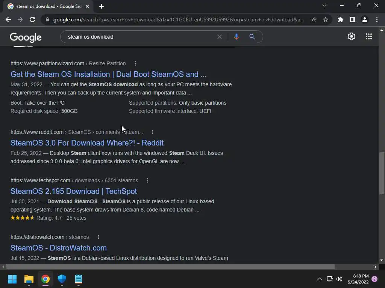Go back to the previous page
The image size is (385, 288).
coord(8,19)
